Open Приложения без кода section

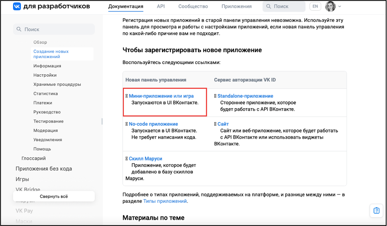(44, 169)
